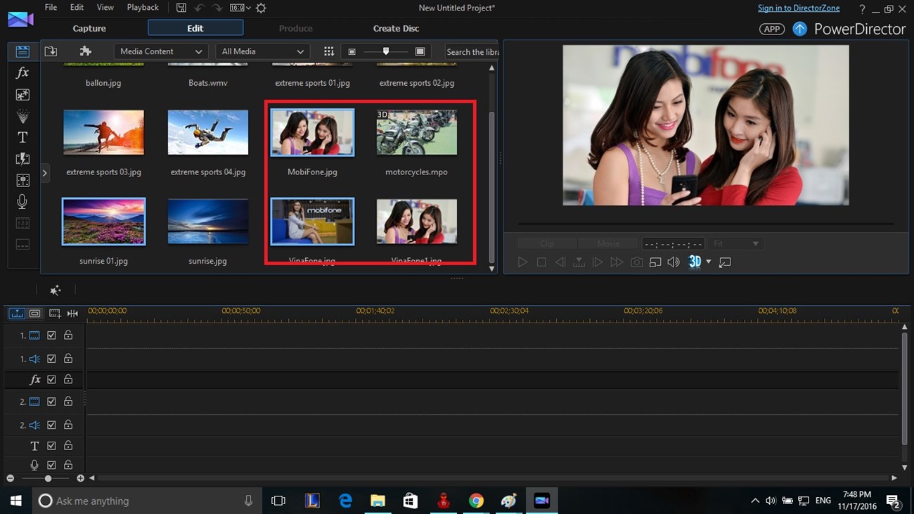Open the All Media filter dropdown
The width and height of the screenshot is (914, 514).
tap(263, 51)
